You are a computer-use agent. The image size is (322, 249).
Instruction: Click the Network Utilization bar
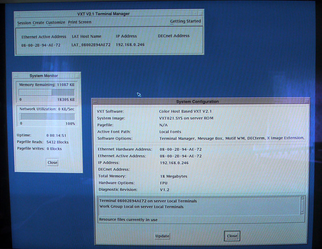47,117
